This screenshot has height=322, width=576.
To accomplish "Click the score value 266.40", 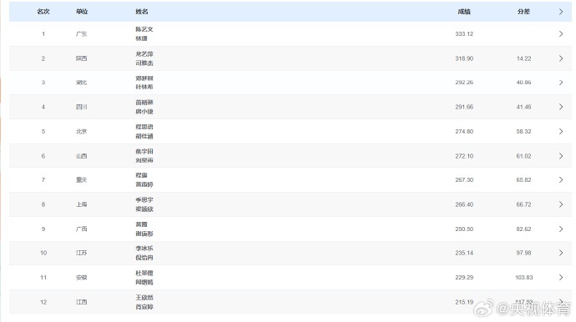I will coord(464,204).
